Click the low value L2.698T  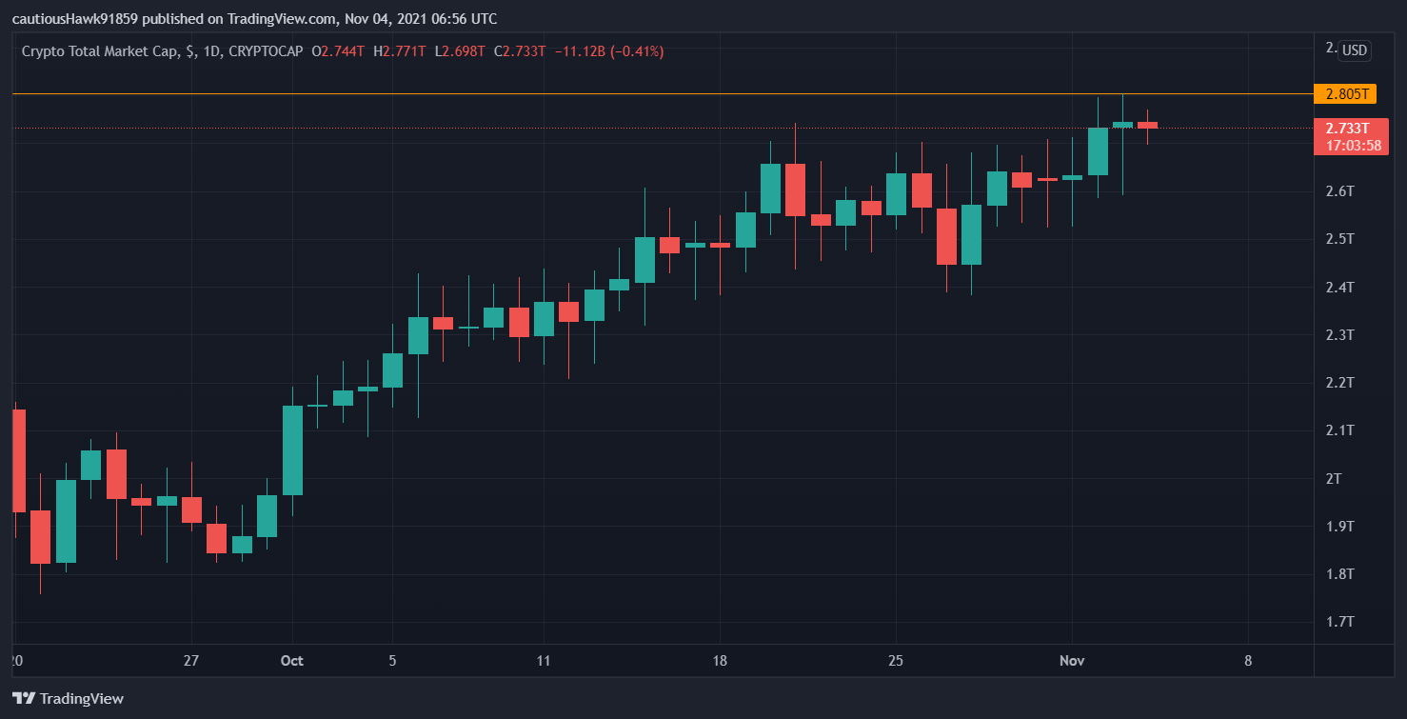tap(460, 50)
